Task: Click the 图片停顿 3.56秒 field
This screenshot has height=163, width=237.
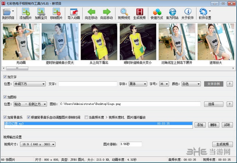Action: coord(131,144)
